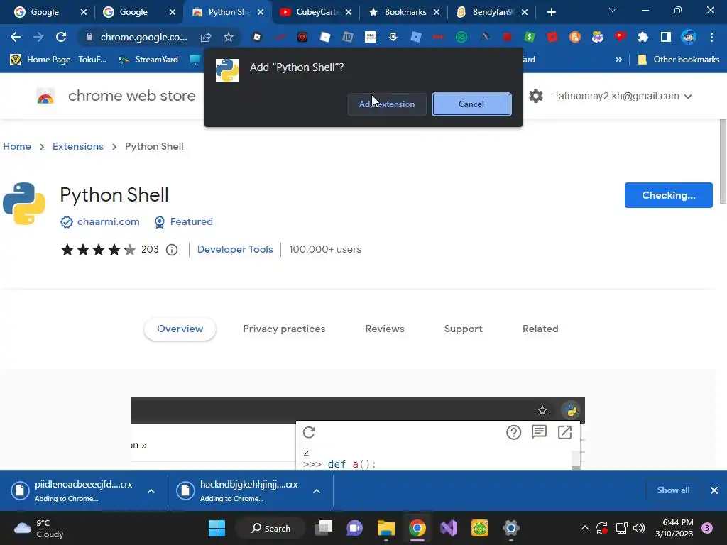The height and width of the screenshot is (545, 727).
Task: Click the ID extension icon
Action: [348, 37]
